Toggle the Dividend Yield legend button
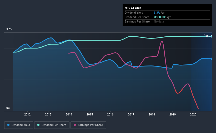Viewport: 216px width, 133px height. (19, 125)
